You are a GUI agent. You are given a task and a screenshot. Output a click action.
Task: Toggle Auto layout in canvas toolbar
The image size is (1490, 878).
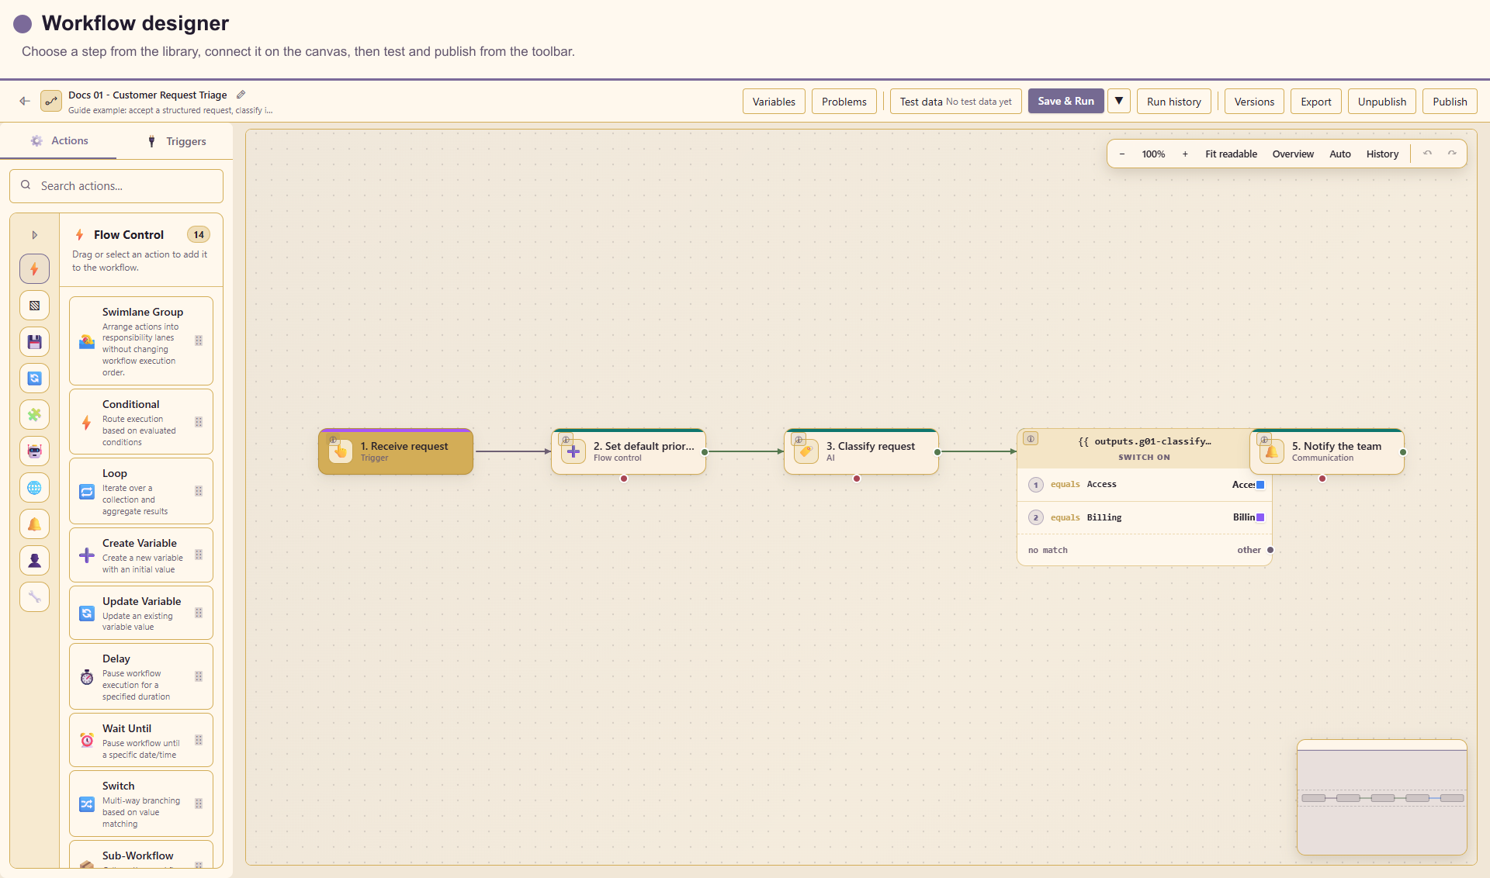[x=1340, y=154]
